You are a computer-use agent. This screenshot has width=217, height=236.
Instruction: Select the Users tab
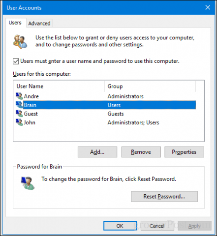(x=15, y=23)
